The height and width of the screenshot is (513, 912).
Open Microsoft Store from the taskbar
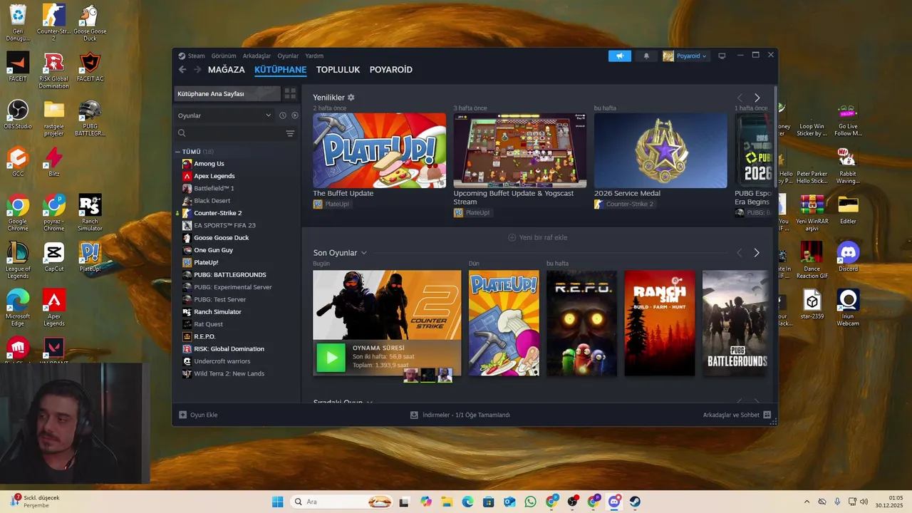(488, 502)
